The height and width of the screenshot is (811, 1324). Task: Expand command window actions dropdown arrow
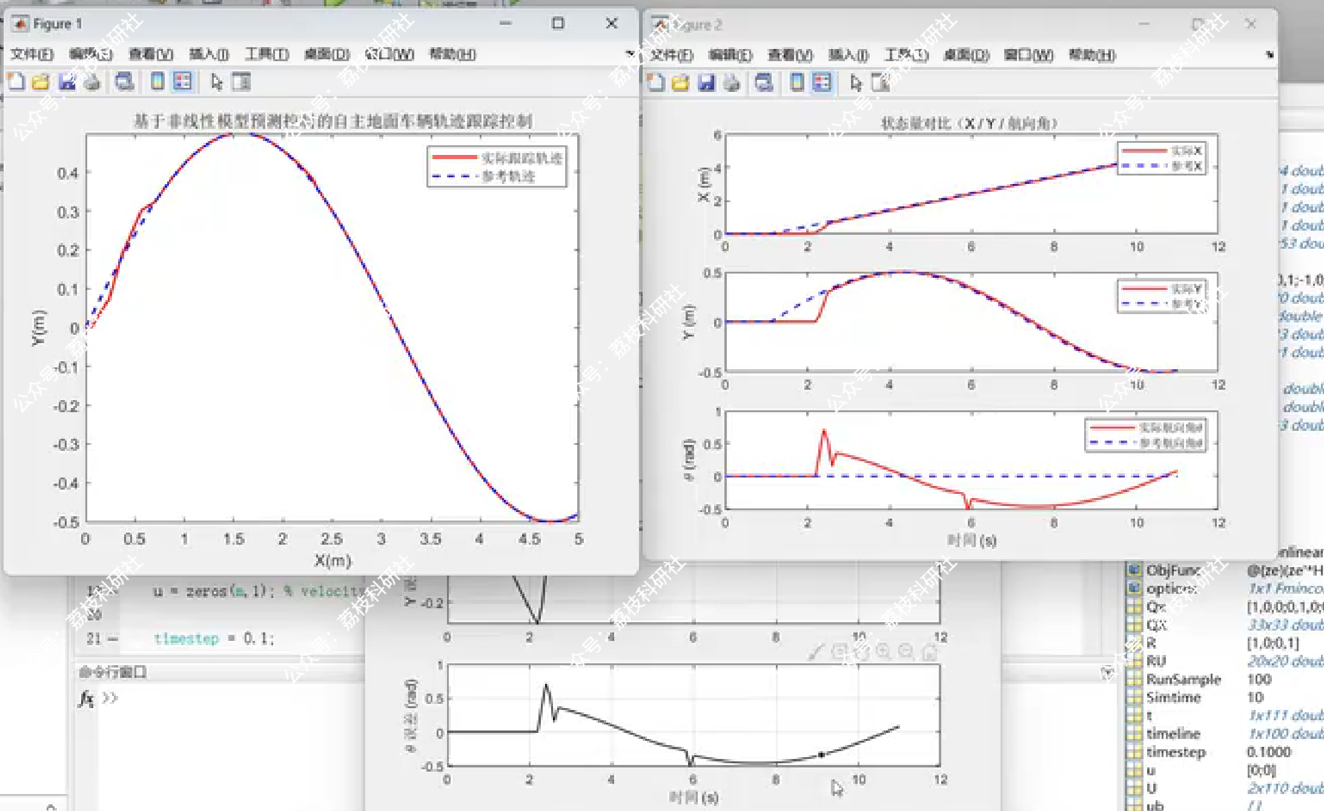point(1107,672)
